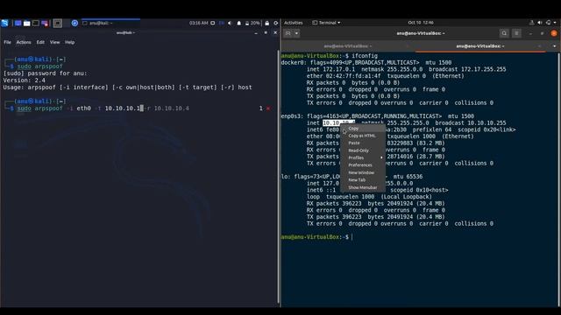Select the second anu@anu-VirtualBox tab
561x315 pixels.
479,46
